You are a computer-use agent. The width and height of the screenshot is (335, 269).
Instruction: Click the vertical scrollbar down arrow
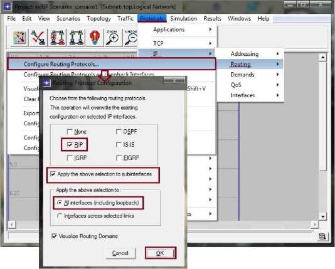click(x=322, y=217)
